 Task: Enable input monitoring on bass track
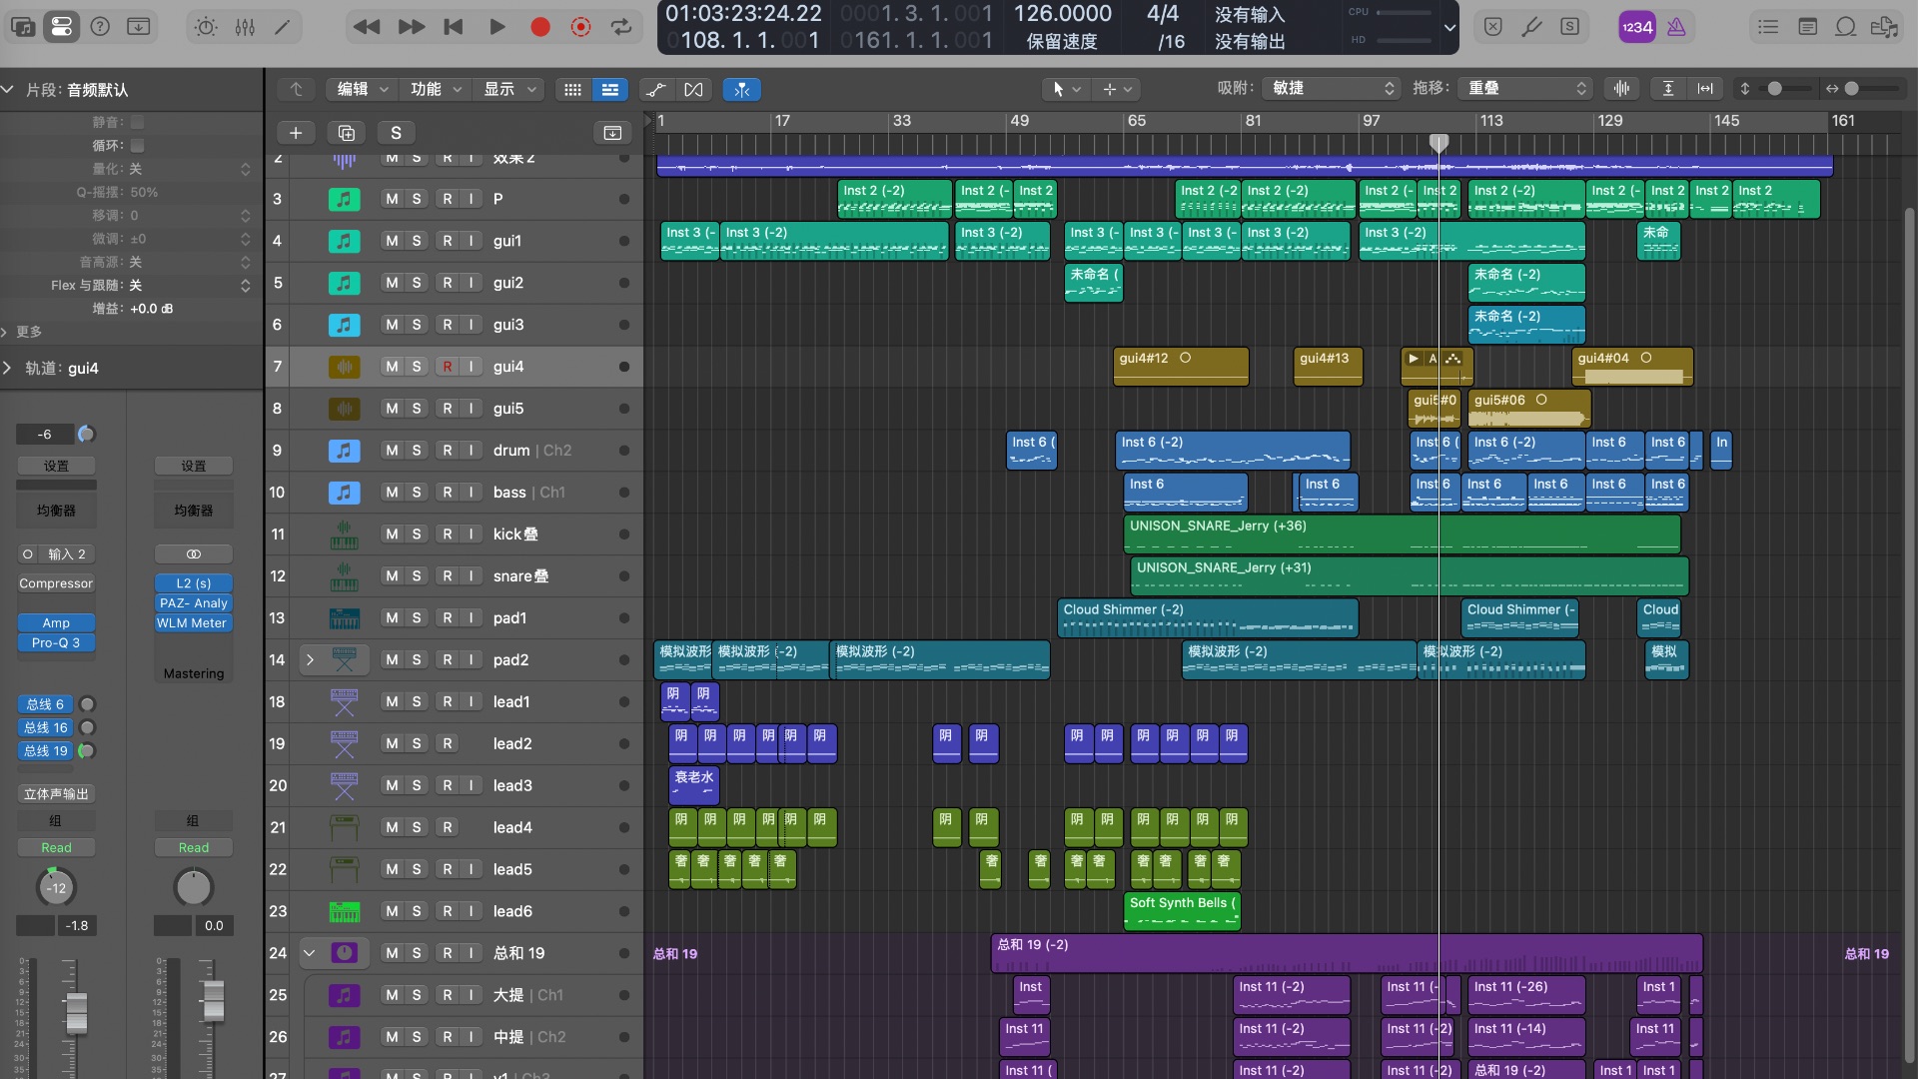471,493
